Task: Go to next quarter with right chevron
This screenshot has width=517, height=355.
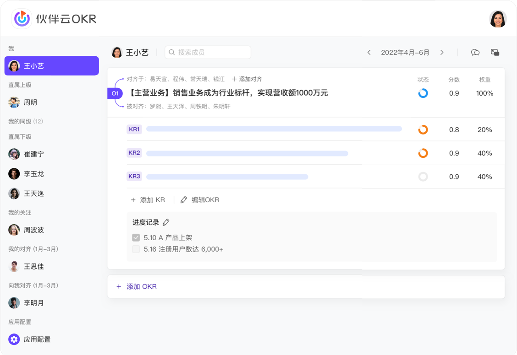Action: point(442,53)
